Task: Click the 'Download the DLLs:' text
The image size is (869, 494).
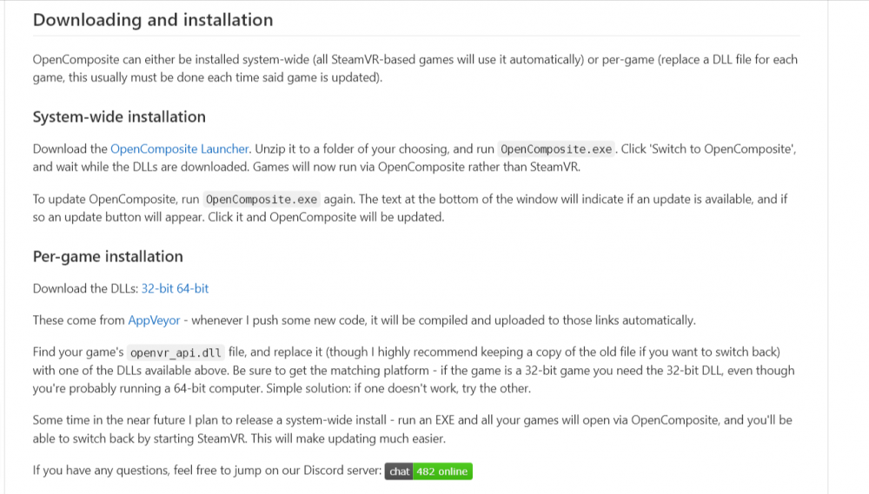Action: pyautogui.click(x=85, y=289)
